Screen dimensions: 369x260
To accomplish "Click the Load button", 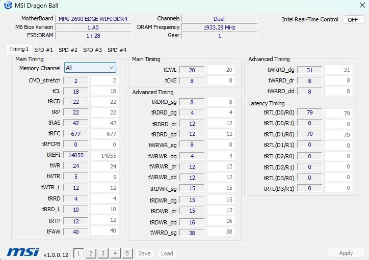I will [x=167, y=253].
